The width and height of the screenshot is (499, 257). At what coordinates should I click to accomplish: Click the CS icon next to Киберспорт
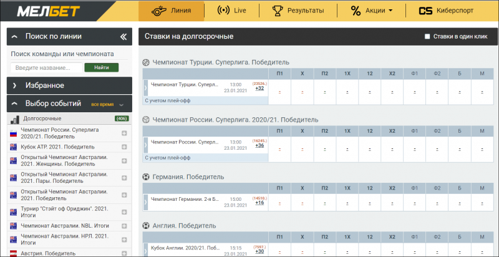click(x=425, y=11)
